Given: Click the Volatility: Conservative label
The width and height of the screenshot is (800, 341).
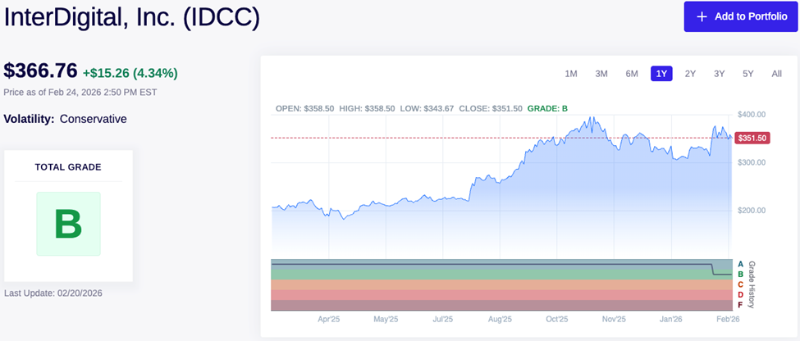Looking at the screenshot, I should 66,119.
